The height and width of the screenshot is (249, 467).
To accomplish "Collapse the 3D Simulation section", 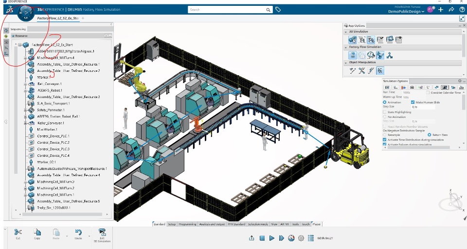I will [x=346, y=32].
